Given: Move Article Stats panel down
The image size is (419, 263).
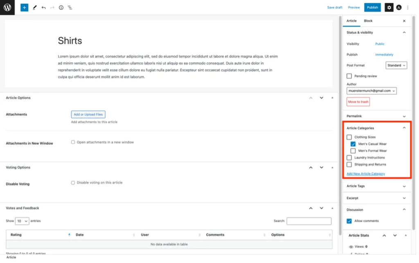Looking at the screenshot, I should click(x=395, y=236).
